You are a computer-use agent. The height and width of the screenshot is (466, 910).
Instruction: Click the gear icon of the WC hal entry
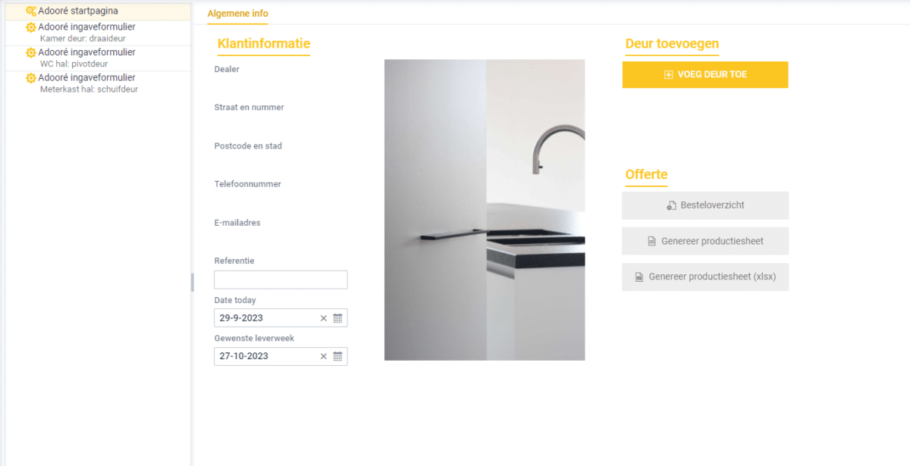pyautogui.click(x=31, y=52)
